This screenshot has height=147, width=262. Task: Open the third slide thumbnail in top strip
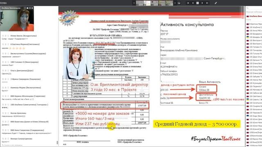[155, 3]
